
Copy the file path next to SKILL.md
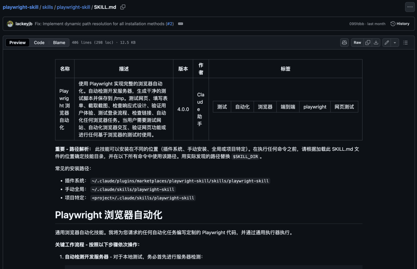(122, 7)
